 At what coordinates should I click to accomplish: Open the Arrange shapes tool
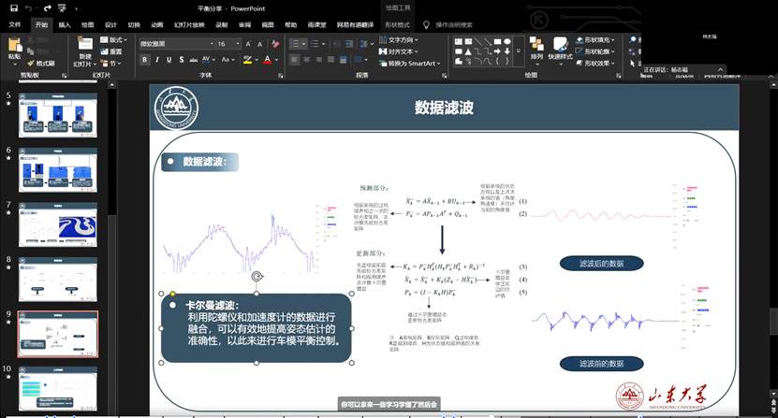536,48
